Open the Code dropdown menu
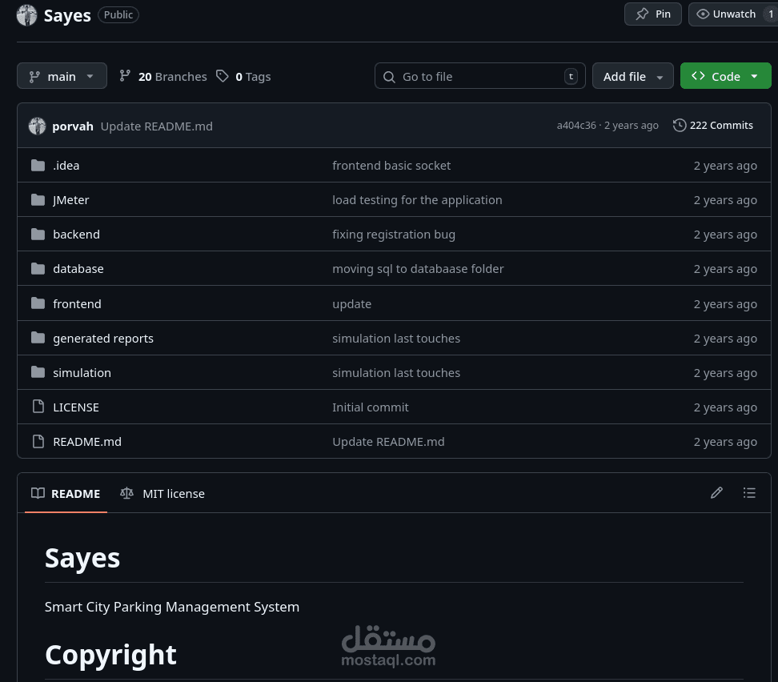Image resolution: width=778 pixels, height=682 pixels. coord(754,75)
